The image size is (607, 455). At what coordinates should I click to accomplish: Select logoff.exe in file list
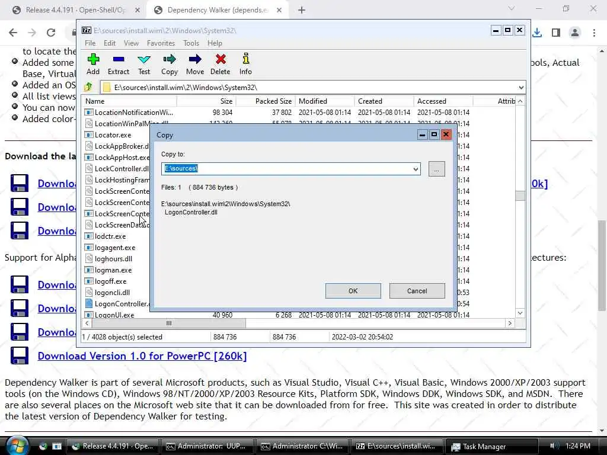coord(110,281)
